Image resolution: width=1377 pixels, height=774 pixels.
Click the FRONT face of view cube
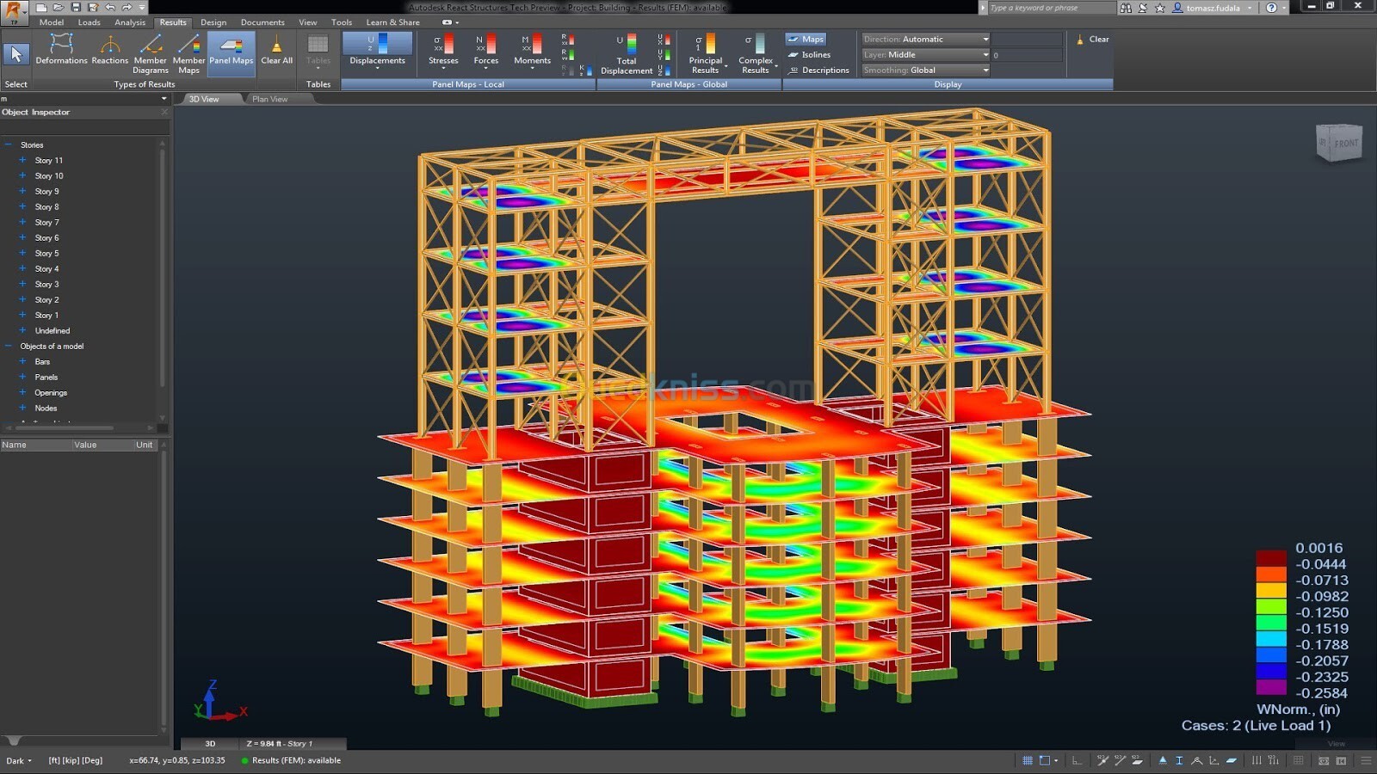pos(1344,144)
